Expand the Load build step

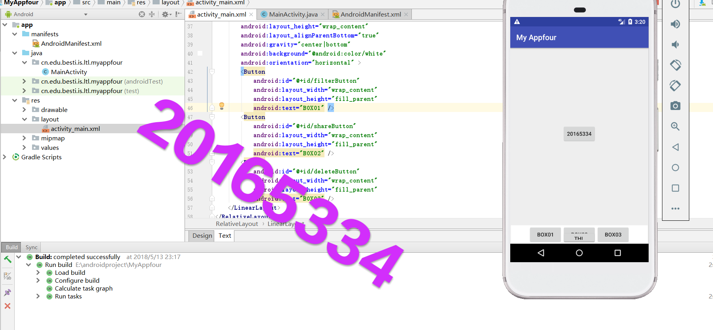pos(38,272)
